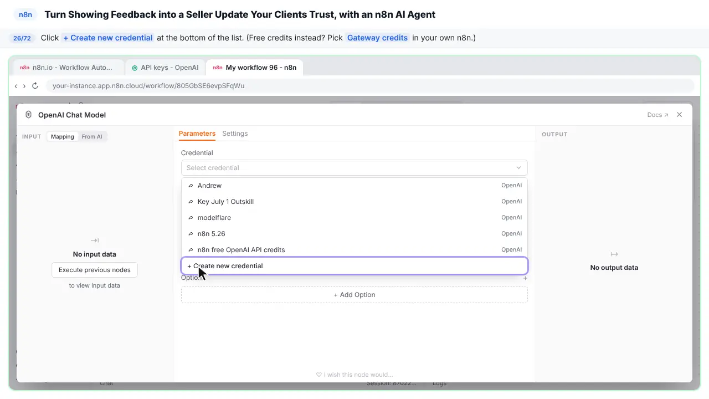
Task: Switch to the My workflow 96 - n8n tab
Action: [x=255, y=68]
